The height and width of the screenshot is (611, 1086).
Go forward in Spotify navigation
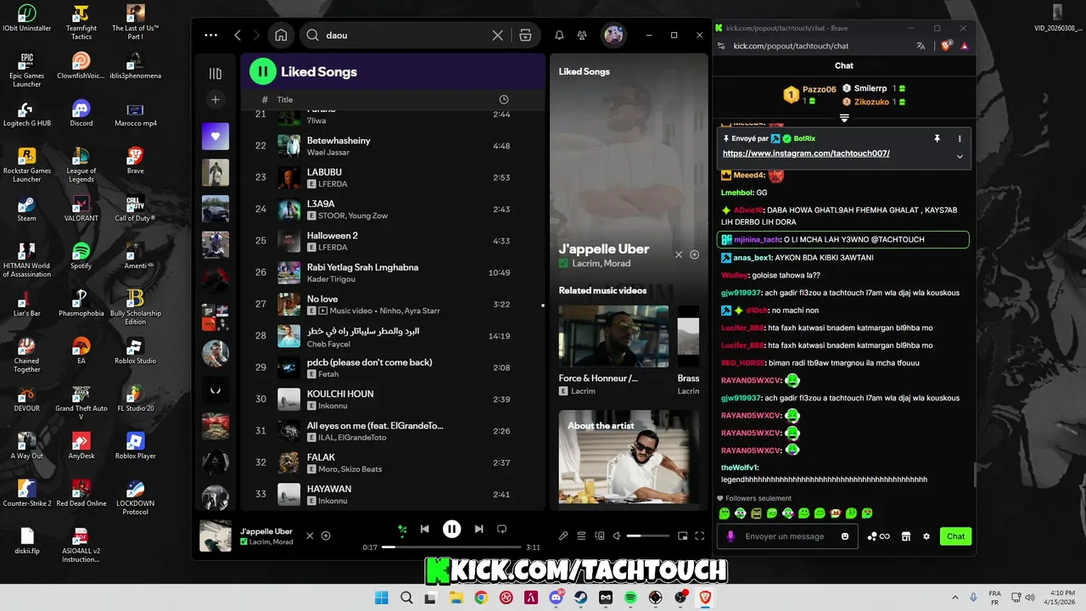[256, 35]
